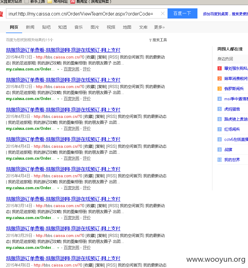
Task: Open hot search msi季中邀请赛
Action: pos(236,99)
